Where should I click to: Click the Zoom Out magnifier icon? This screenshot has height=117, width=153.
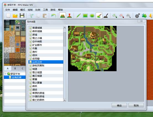pyautogui.click(x=121, y=16)
